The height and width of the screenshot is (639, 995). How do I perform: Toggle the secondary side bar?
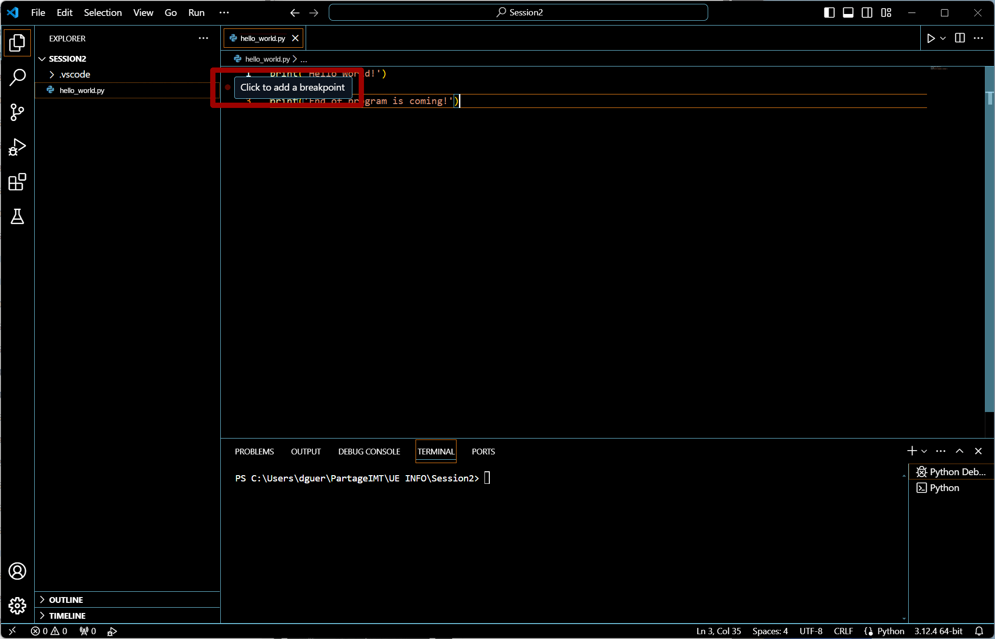pyautogui.click(x=867, y=13)
